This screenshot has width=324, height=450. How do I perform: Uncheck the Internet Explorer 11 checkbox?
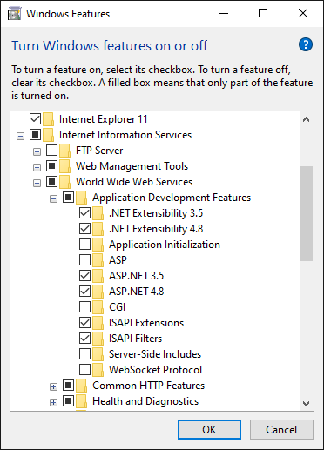tap(35, 118)
